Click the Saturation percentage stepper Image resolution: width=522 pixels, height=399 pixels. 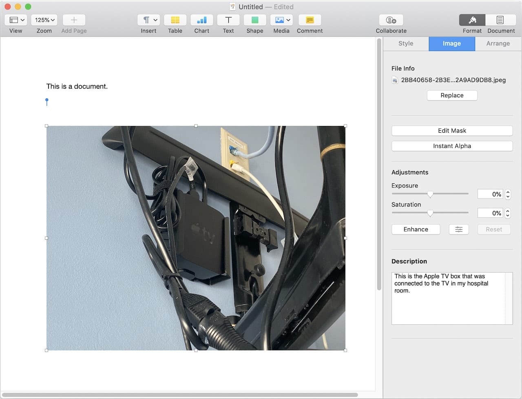pyautogui.click(x=508, y=213)
